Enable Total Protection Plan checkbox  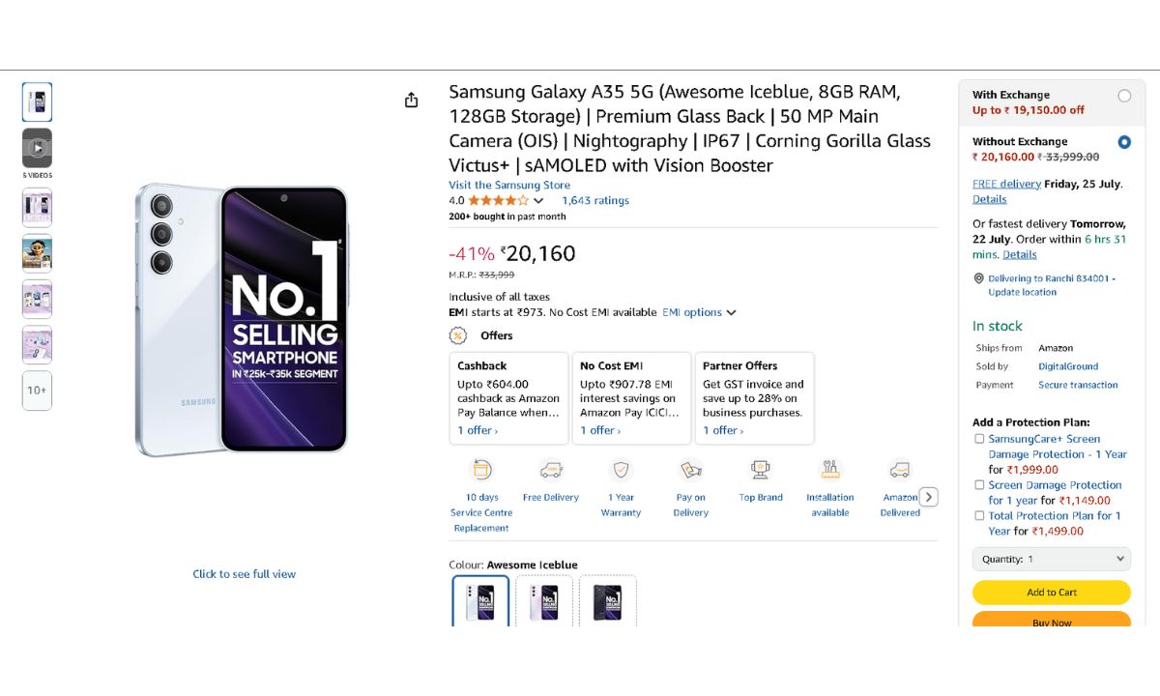pos(979,516)
